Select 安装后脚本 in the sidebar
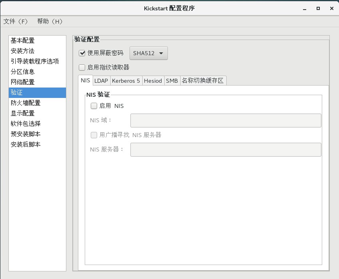 pos(37,144)
